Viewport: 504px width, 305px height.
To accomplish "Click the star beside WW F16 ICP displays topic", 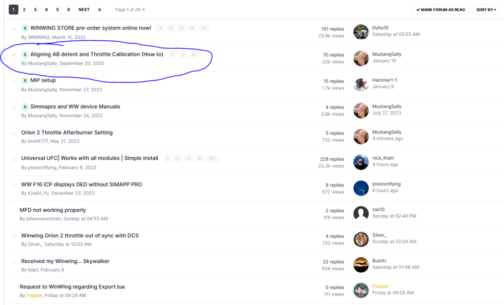I will coord(14,185).
